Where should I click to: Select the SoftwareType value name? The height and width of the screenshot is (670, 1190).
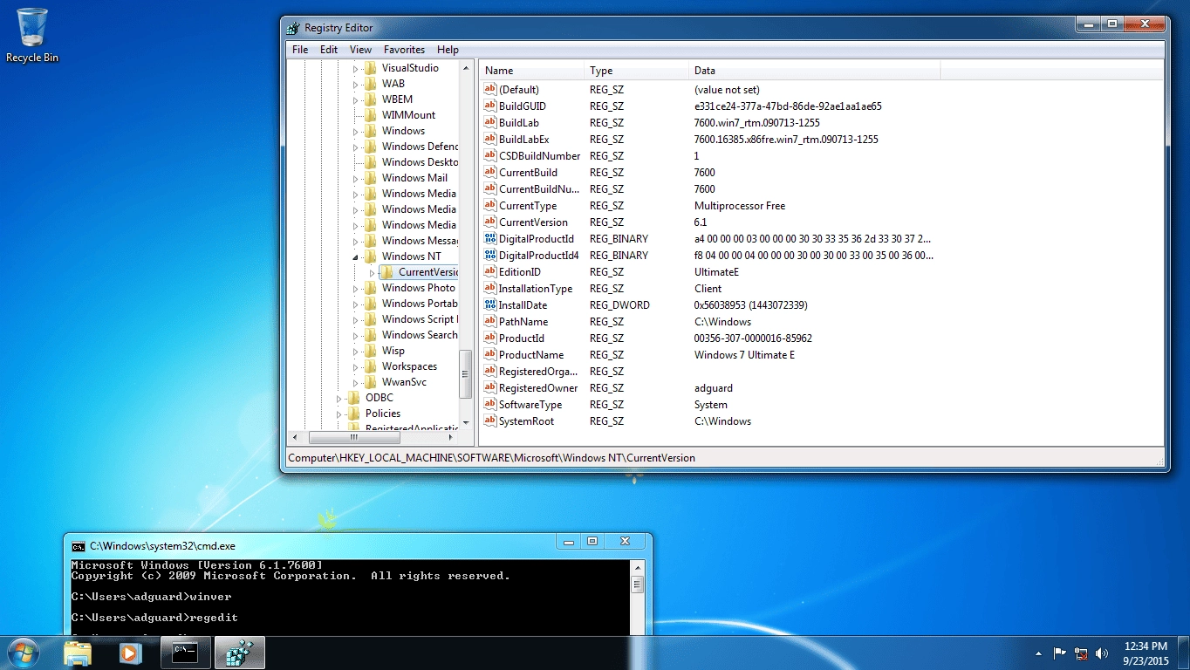click(x=530, y=405)
